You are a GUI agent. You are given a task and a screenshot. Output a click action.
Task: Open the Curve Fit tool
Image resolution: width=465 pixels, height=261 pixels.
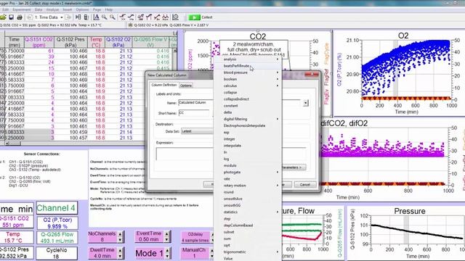(x=165, y=17)
